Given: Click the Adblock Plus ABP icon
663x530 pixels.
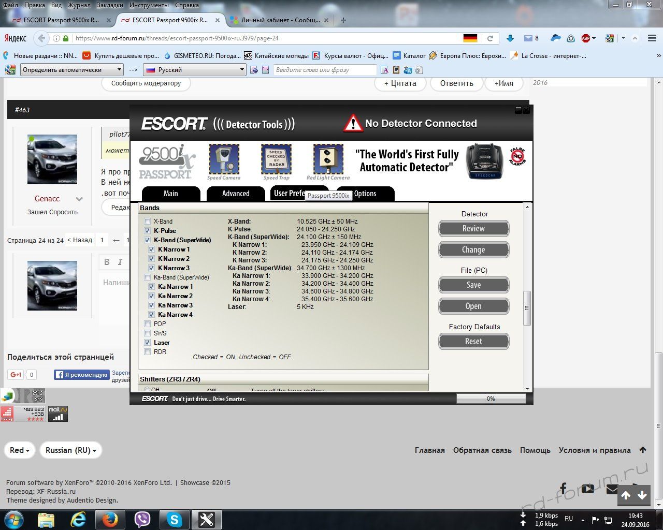Looking at the screenshot, I should tap(586, 38).
